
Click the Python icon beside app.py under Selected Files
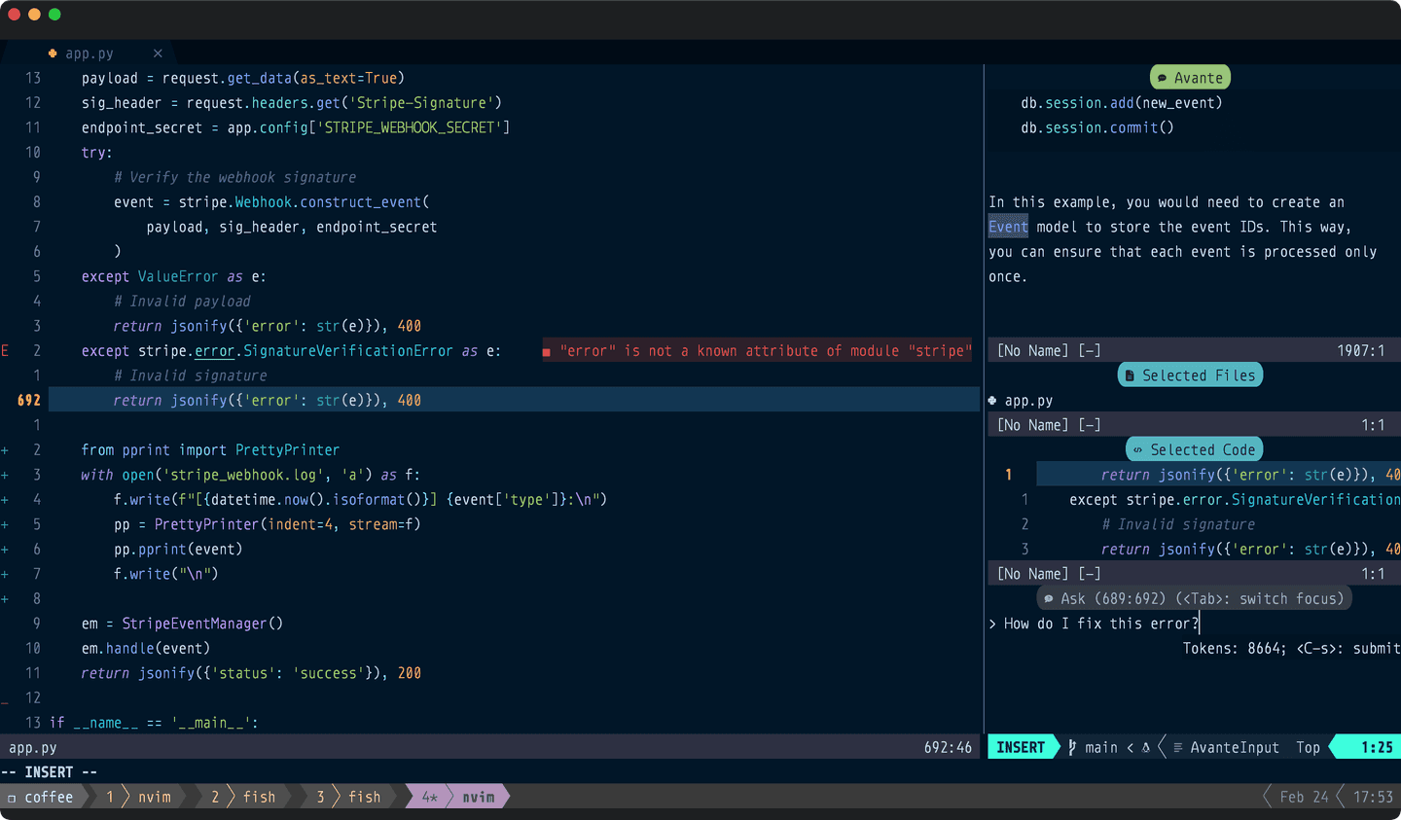(993, 400)
